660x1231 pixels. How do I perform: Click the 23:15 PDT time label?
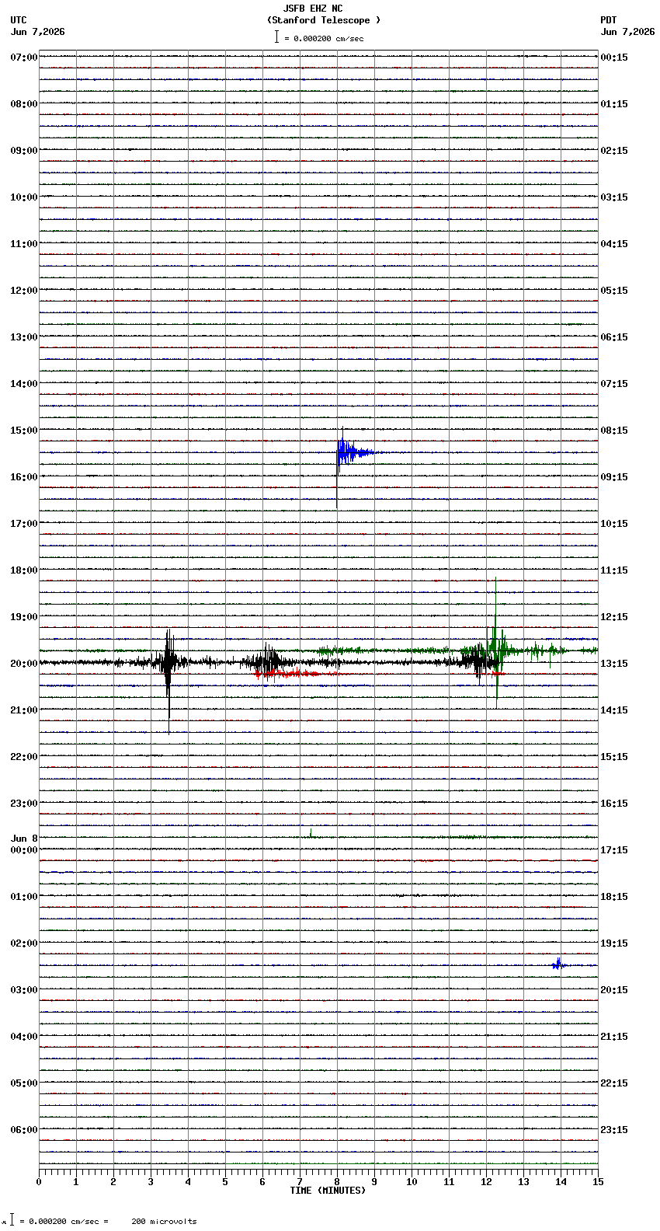[x=614, y=1130]
